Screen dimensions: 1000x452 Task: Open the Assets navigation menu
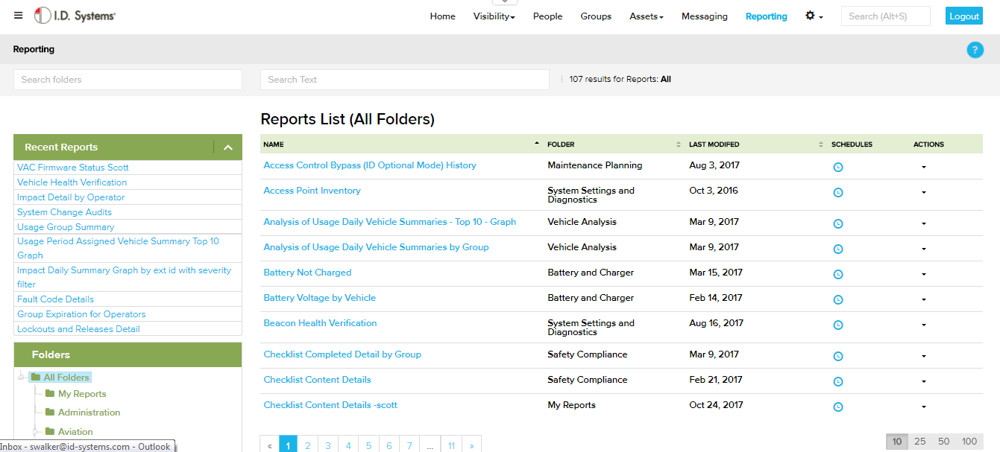[646, 16]
